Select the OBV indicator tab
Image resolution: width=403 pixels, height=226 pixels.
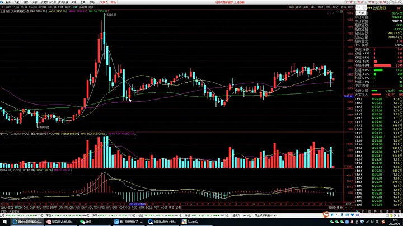click(x=72, y=208)
